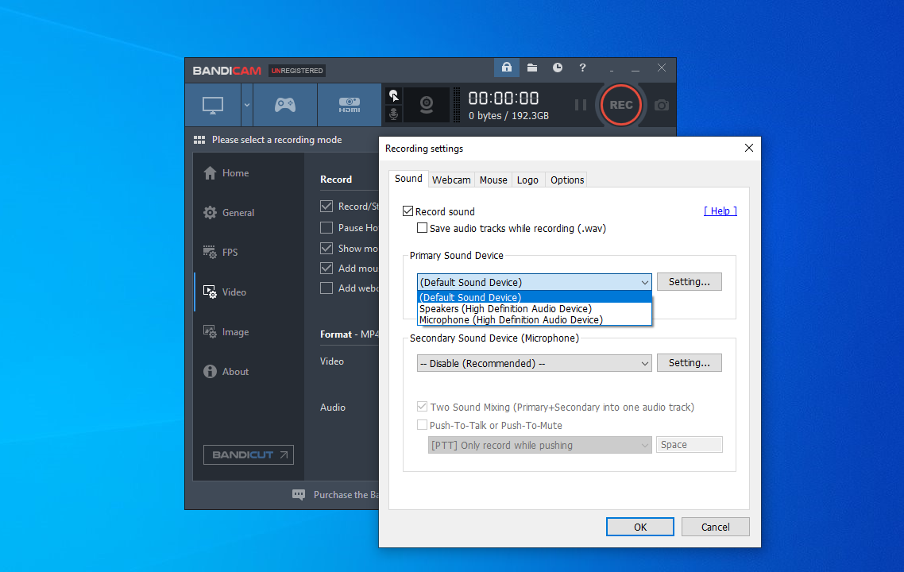Switch to the Webcam tab
Image resolution: width=904 pixels, height=572 pixels.
[x=451, y=180]
